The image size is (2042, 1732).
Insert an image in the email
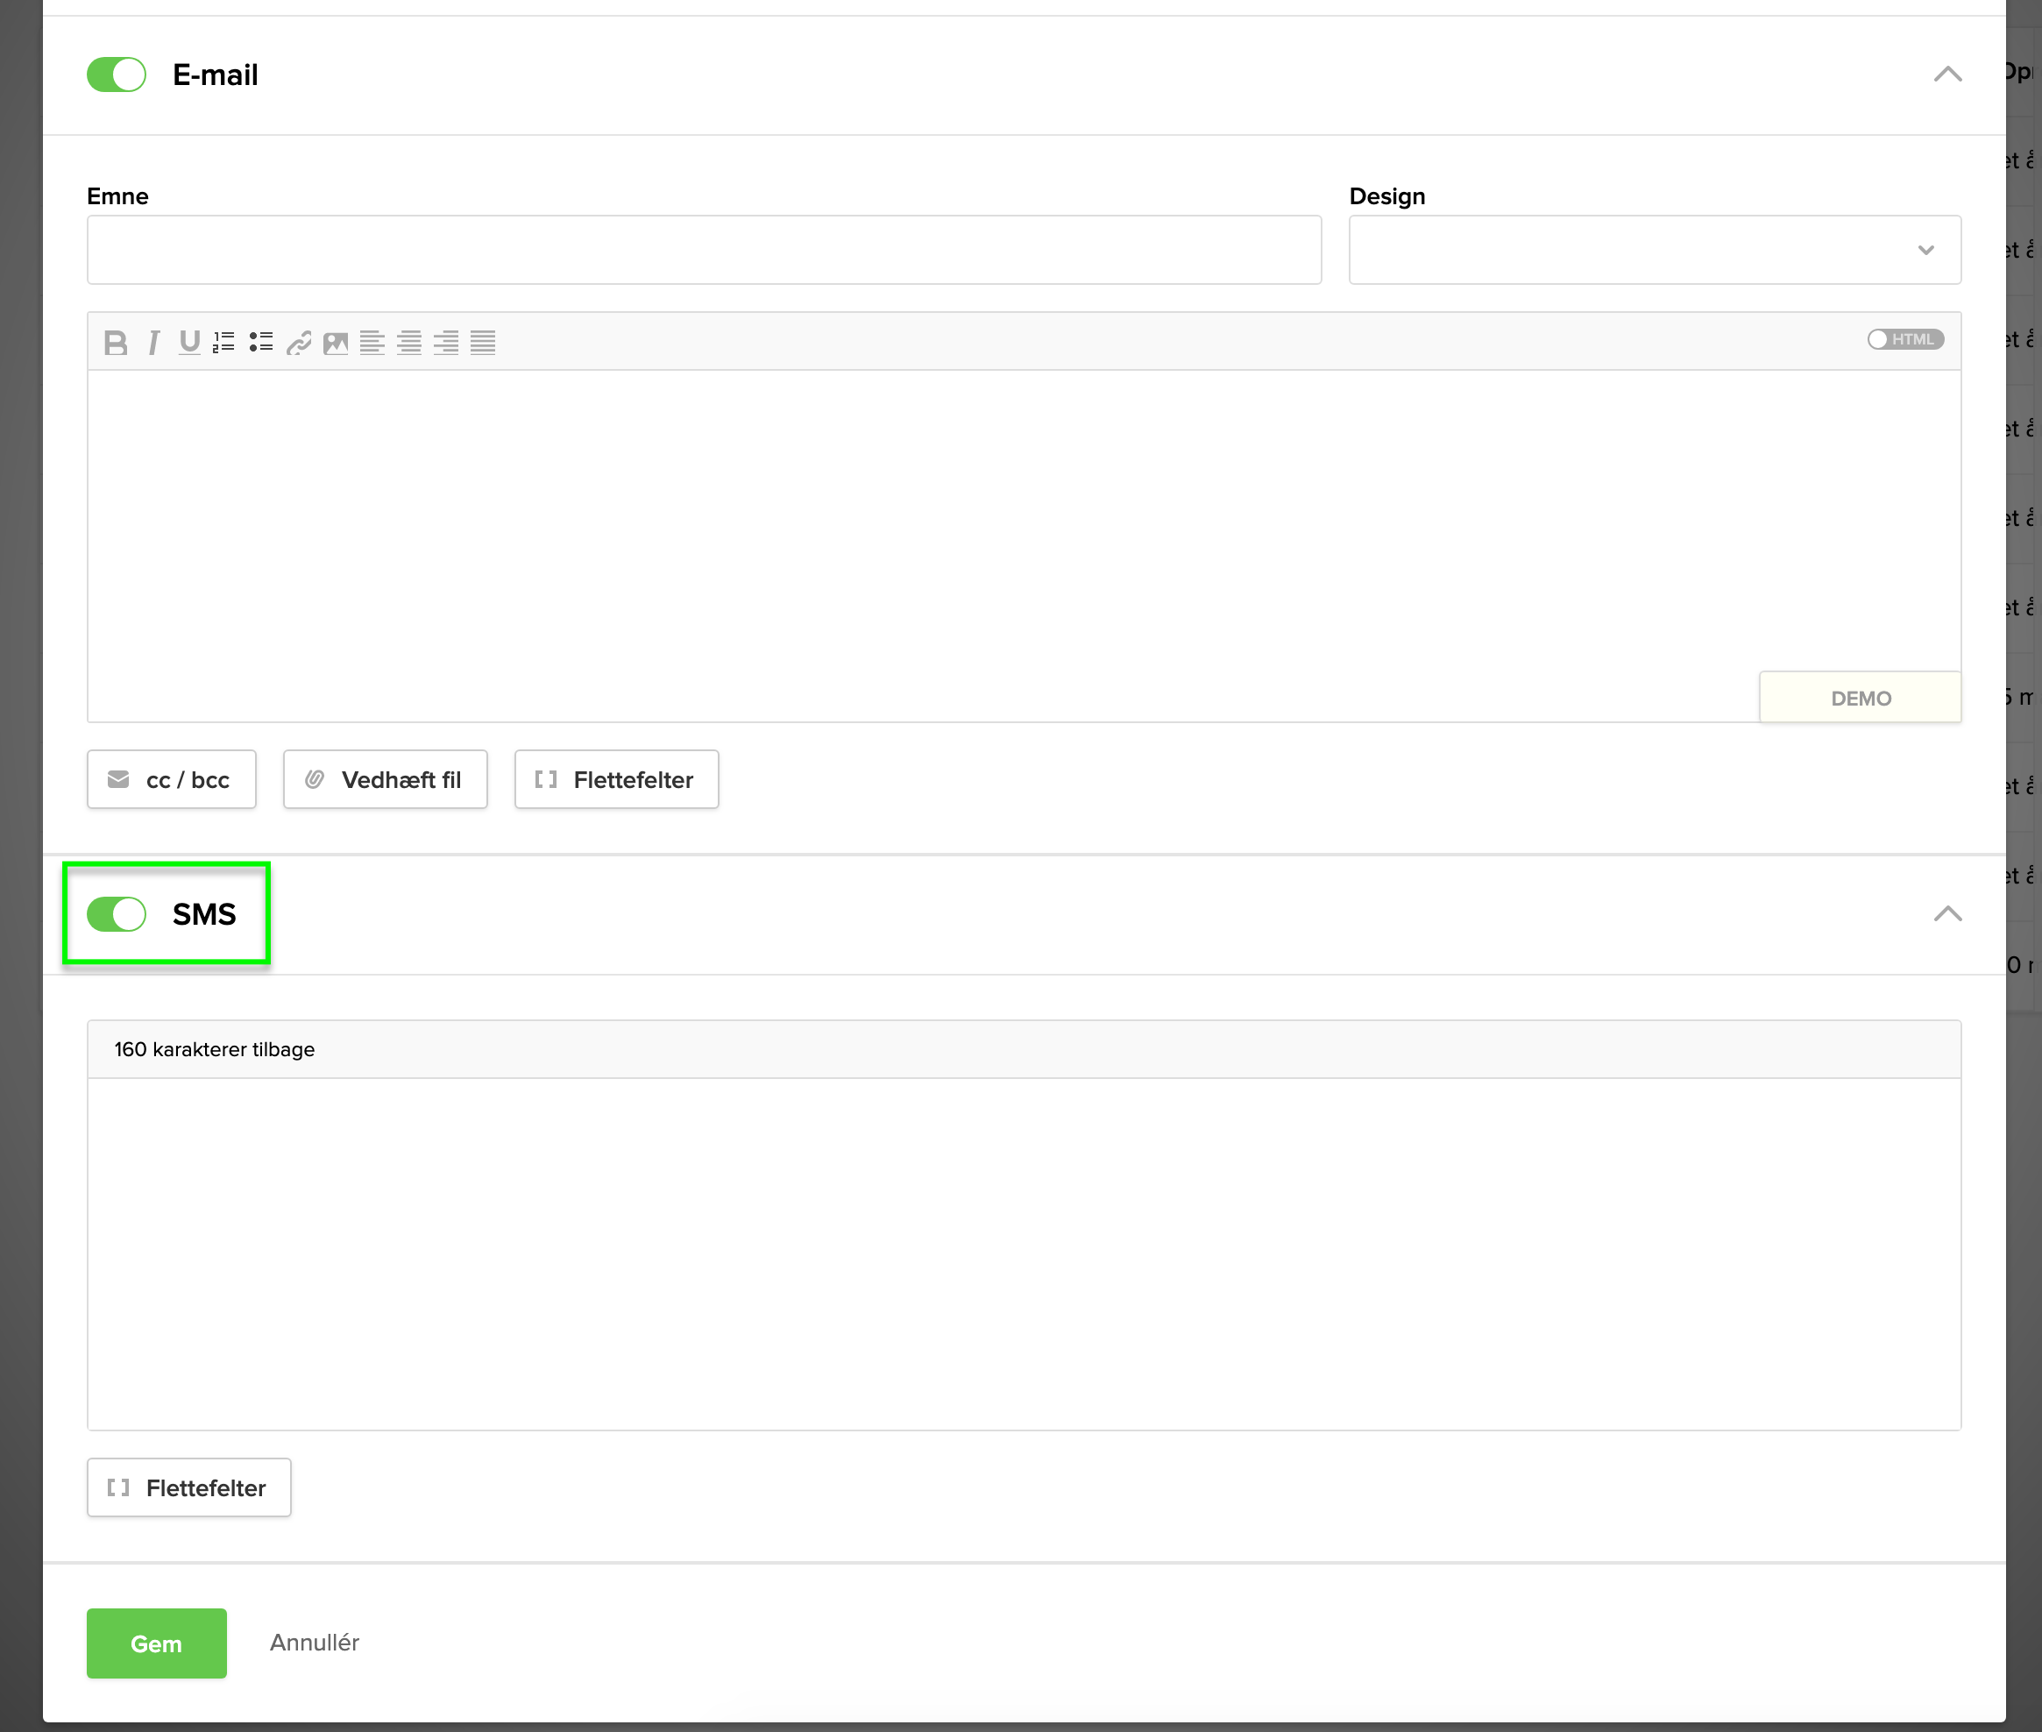pos(336,343)
